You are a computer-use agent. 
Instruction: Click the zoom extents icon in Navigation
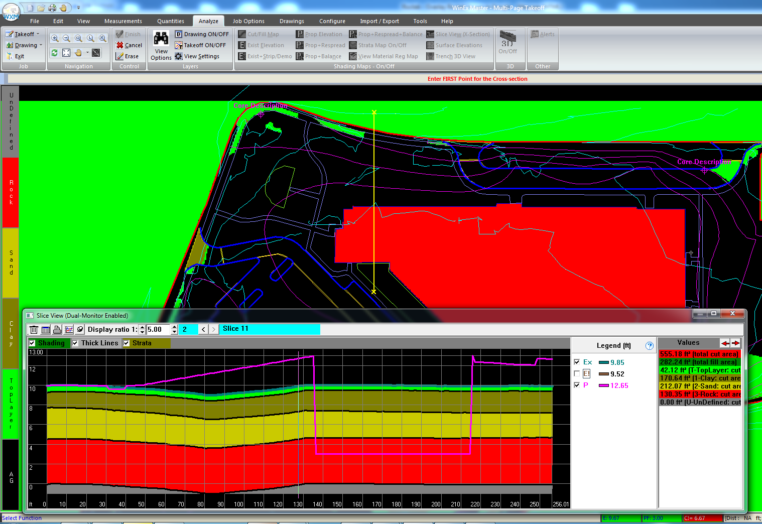pyautogui.click(x=66, y=53)
